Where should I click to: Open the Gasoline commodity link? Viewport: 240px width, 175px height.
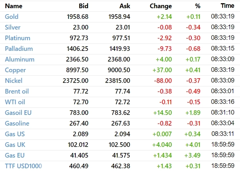(17, 123)
